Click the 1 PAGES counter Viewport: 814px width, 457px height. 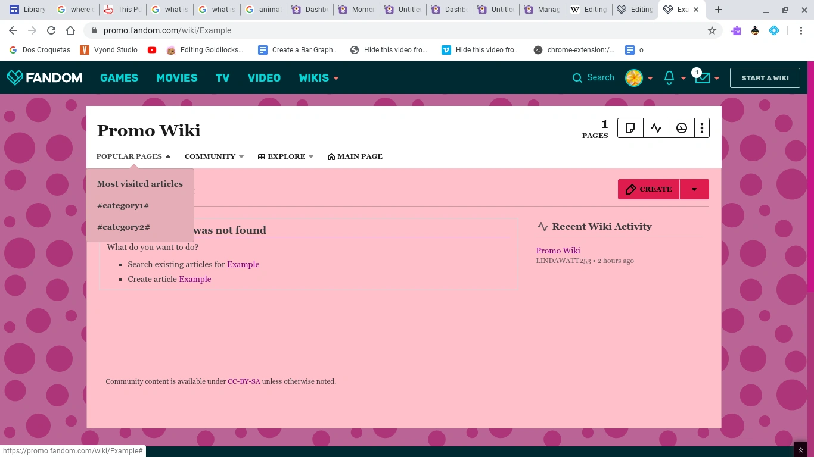pos(595,129)
